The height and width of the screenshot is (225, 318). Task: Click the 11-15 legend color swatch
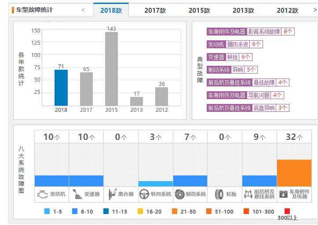(106, 211)
